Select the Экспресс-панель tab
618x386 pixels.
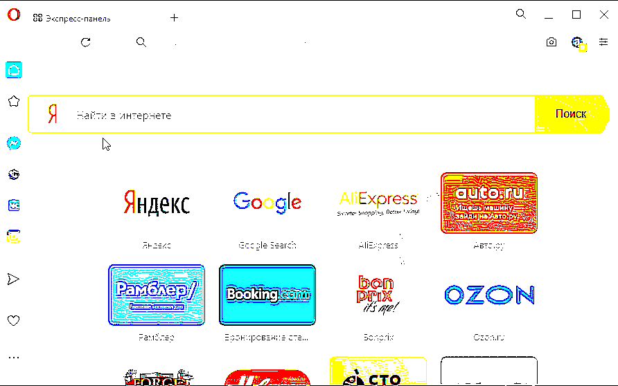pos(72,19)
